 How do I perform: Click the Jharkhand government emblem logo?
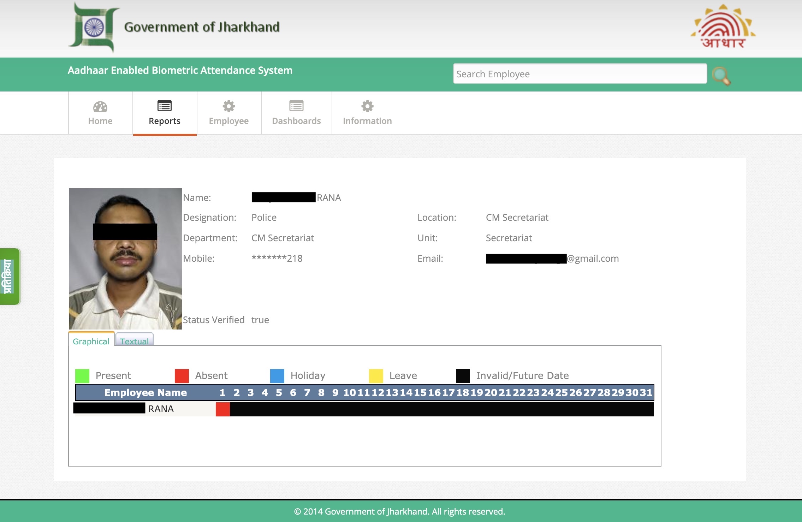94,28
